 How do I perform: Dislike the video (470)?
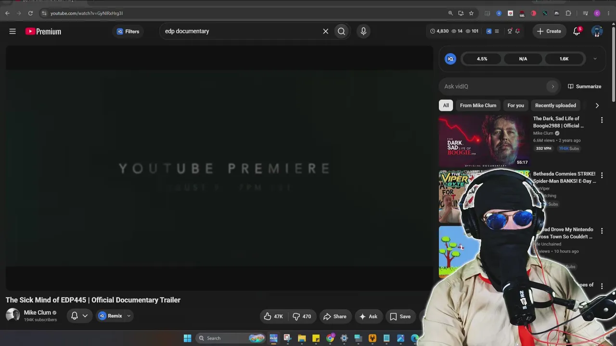pos(302,316)
